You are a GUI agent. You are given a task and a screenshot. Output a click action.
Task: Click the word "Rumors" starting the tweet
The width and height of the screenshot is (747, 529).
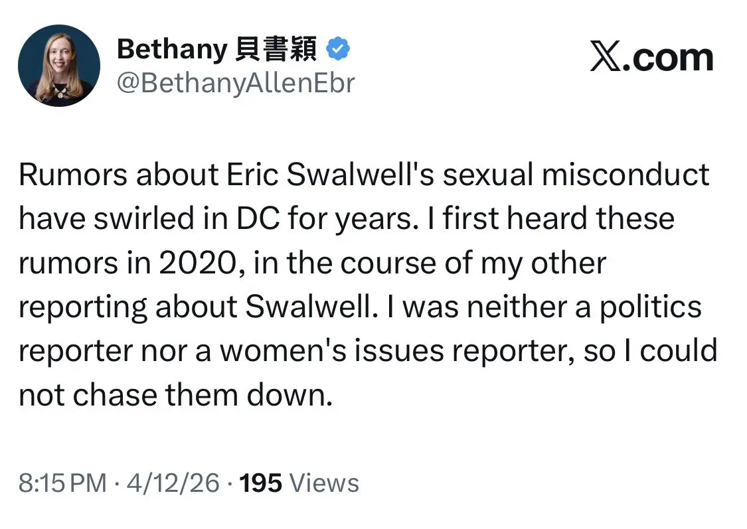[72, 175]
